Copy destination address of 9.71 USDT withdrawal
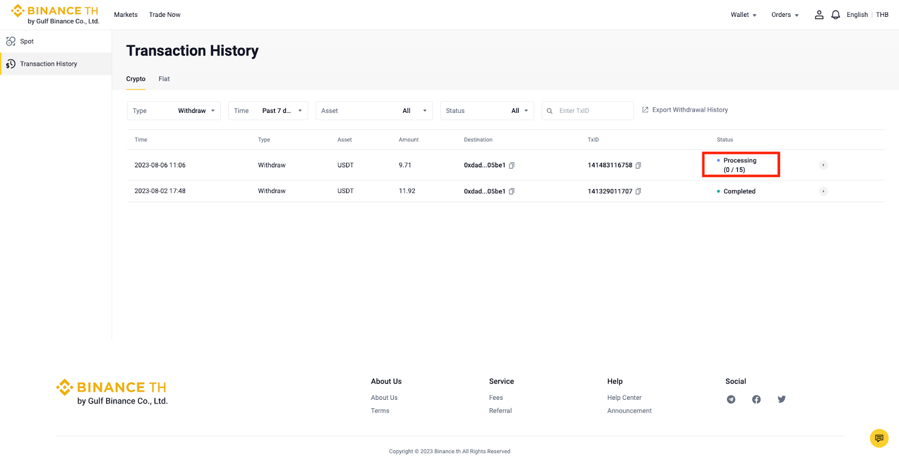 pos(511,166)
